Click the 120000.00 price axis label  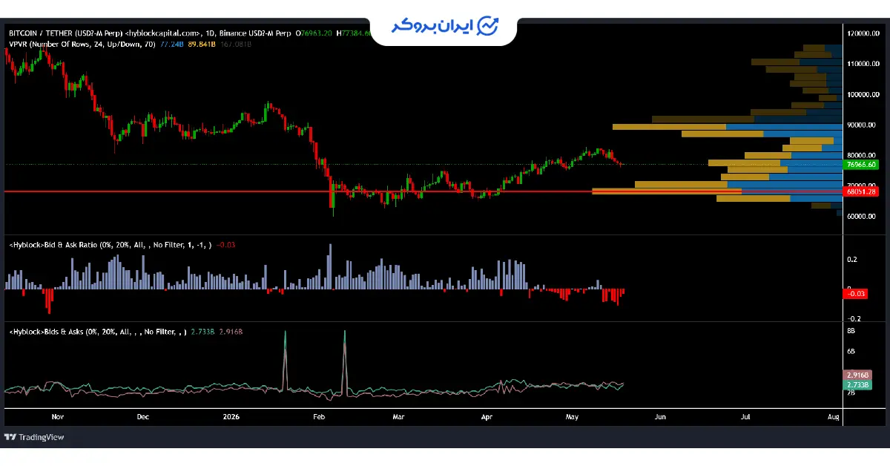point(864,34)
